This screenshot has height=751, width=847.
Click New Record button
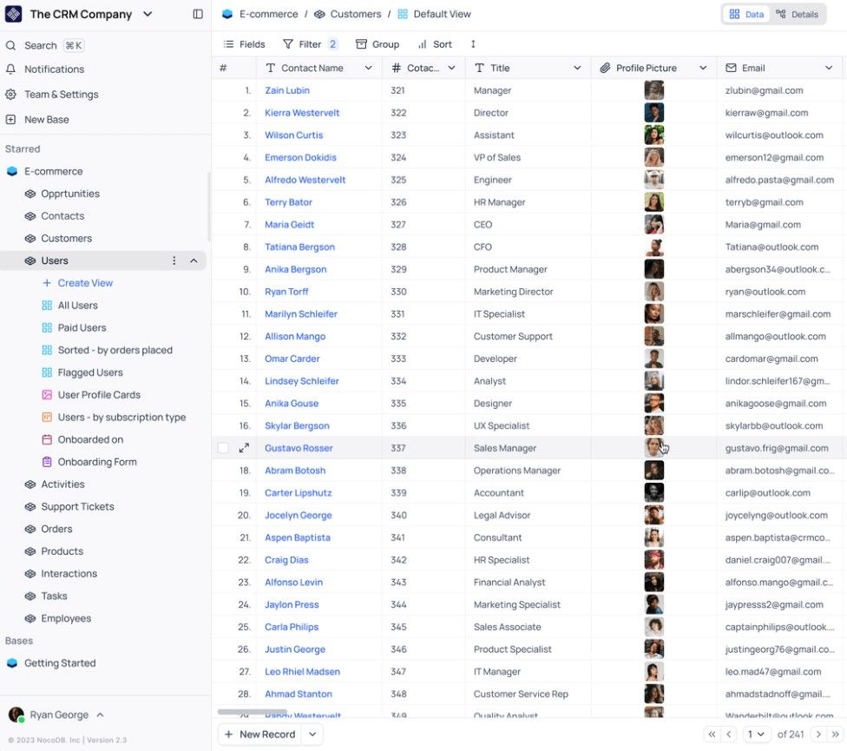pos(259,735)
